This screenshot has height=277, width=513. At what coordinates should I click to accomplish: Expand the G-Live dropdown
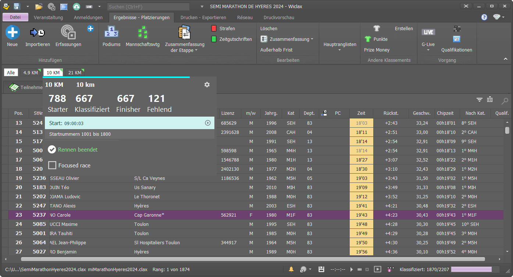pyautogui.click(x=428, y=50)
